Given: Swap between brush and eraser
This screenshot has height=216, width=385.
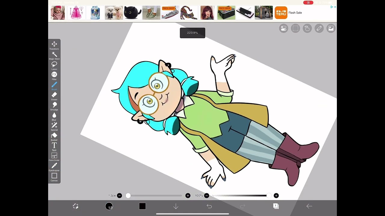Looking at the screenshot, I should [75, 206].
